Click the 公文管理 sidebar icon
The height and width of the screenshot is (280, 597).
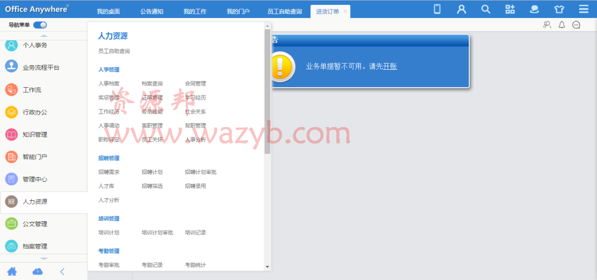click(x=11, y=224)
